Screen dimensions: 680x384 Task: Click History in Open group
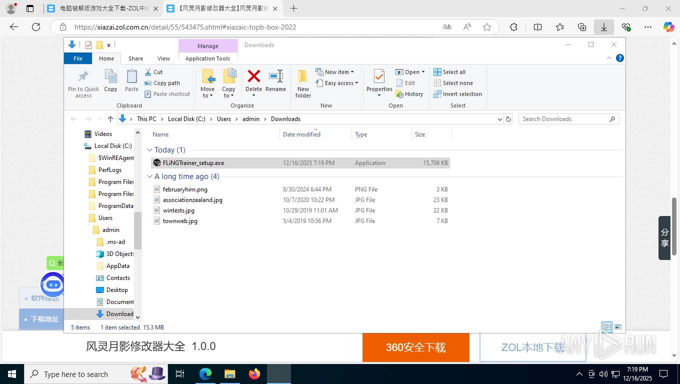point(409,94)
